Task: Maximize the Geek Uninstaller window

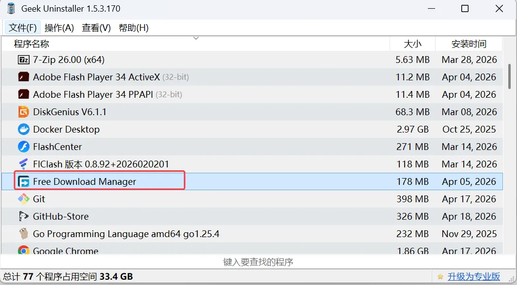Action: tap(465, 9)
